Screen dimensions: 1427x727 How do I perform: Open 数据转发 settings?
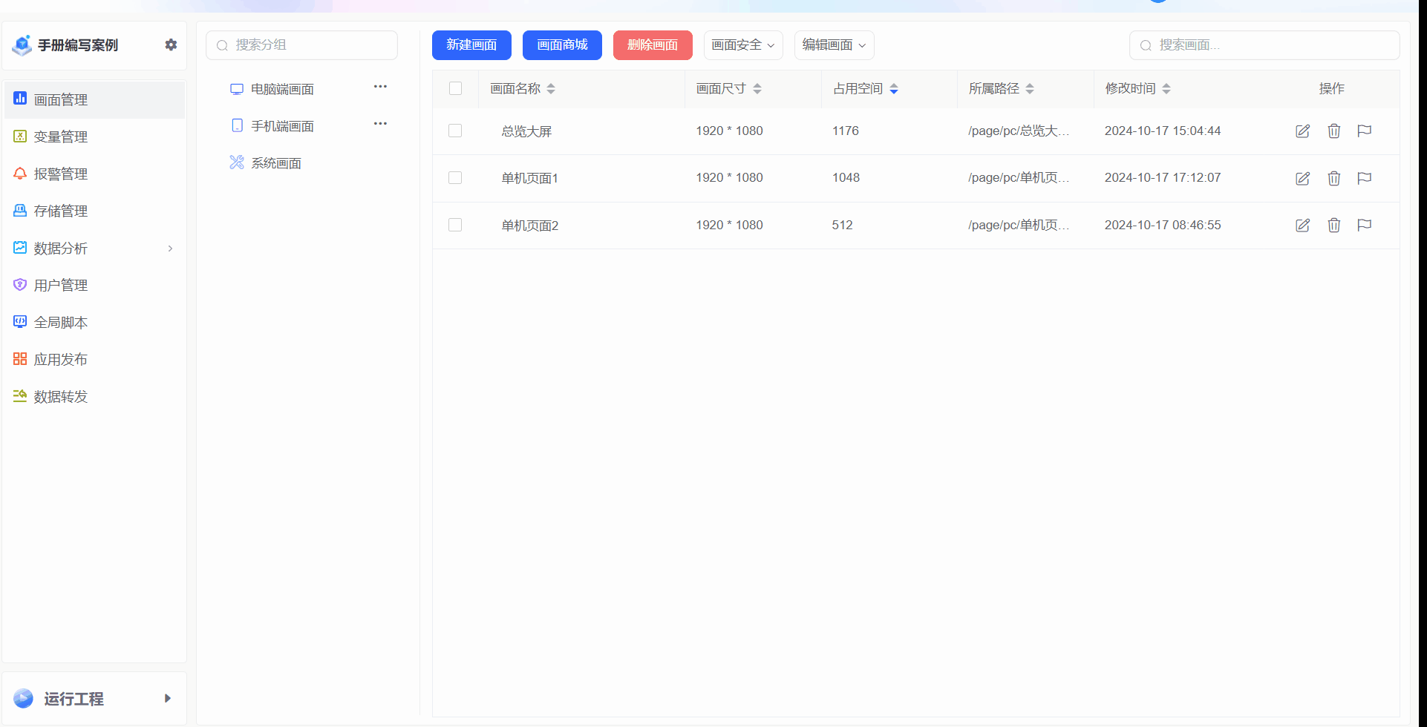click(x=61, y=396)
